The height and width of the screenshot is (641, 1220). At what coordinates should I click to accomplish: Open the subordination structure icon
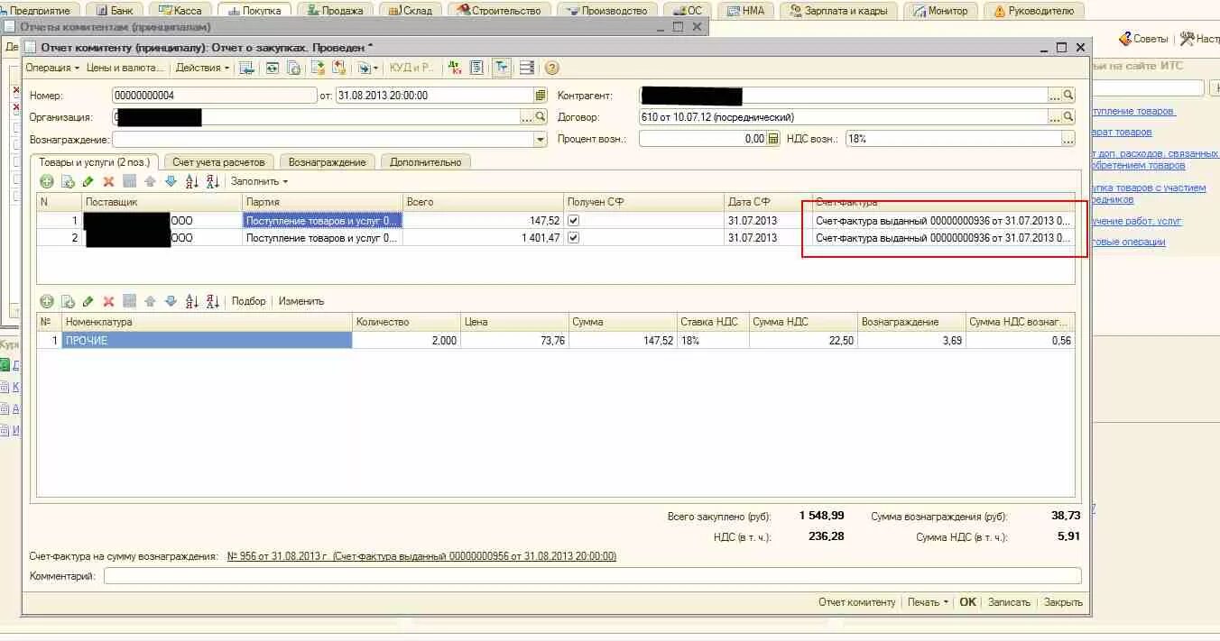click(x=339, y=68)
